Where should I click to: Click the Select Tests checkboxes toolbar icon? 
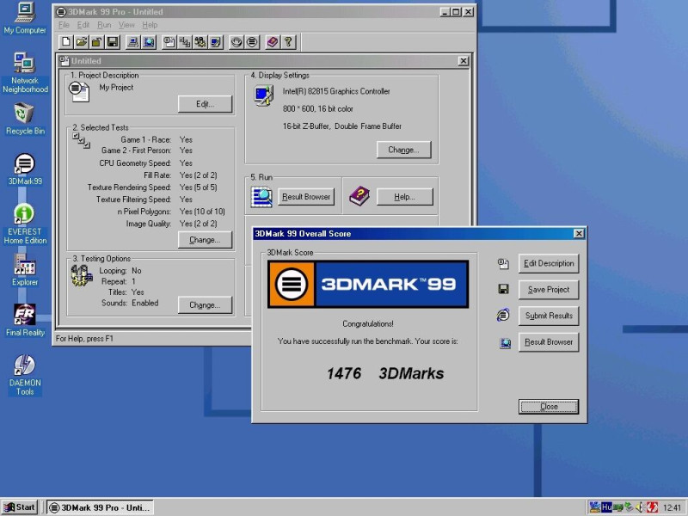point(185,42)
